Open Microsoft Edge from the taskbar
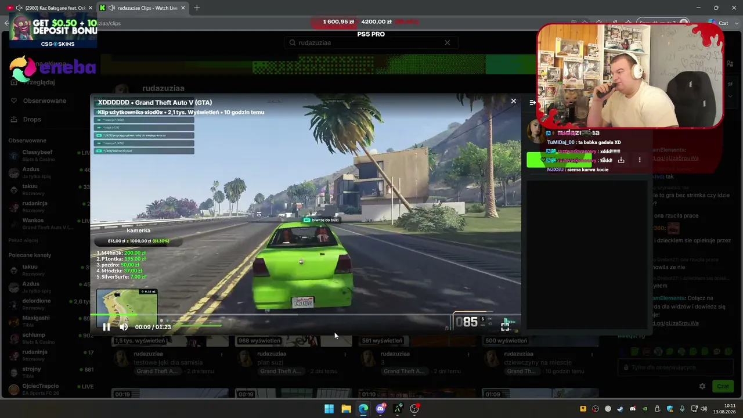The image size is (743, 418). [x=363, y=409]
